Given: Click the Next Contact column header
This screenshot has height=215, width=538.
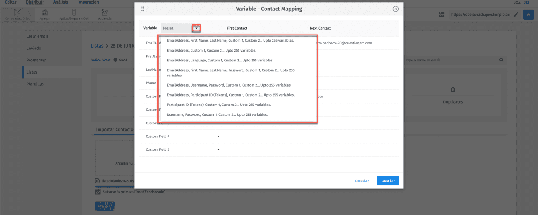Looking at the screenshot, I should click(x=320, y=28).
